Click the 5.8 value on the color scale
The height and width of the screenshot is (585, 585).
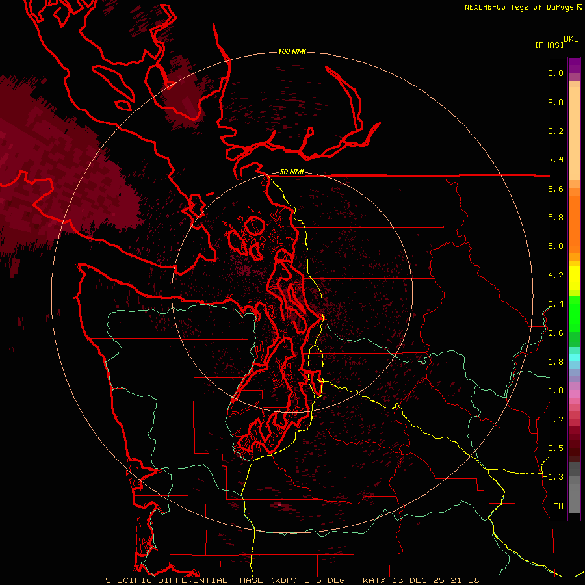tap(556, 218)
